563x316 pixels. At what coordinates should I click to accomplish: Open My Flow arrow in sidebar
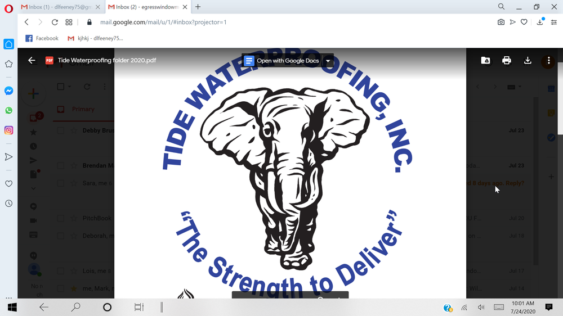(8, 157)
